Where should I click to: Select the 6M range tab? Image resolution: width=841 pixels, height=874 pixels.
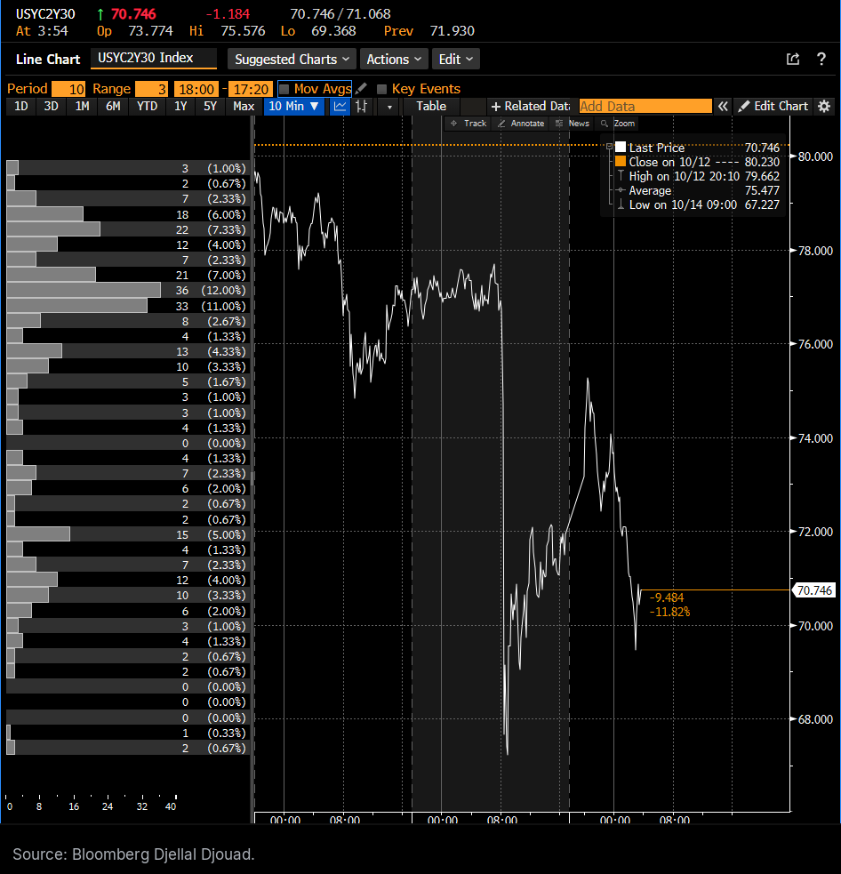tap(113, 106)
